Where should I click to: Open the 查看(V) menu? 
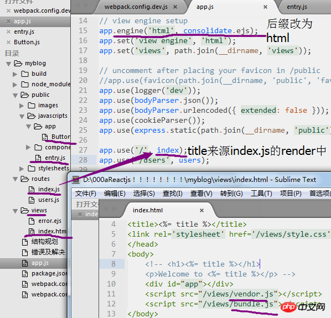[201, 194]
